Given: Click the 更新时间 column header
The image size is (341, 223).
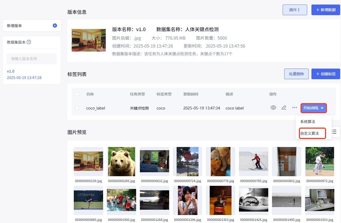Looking at the screenshot, I should click(191, 94).
